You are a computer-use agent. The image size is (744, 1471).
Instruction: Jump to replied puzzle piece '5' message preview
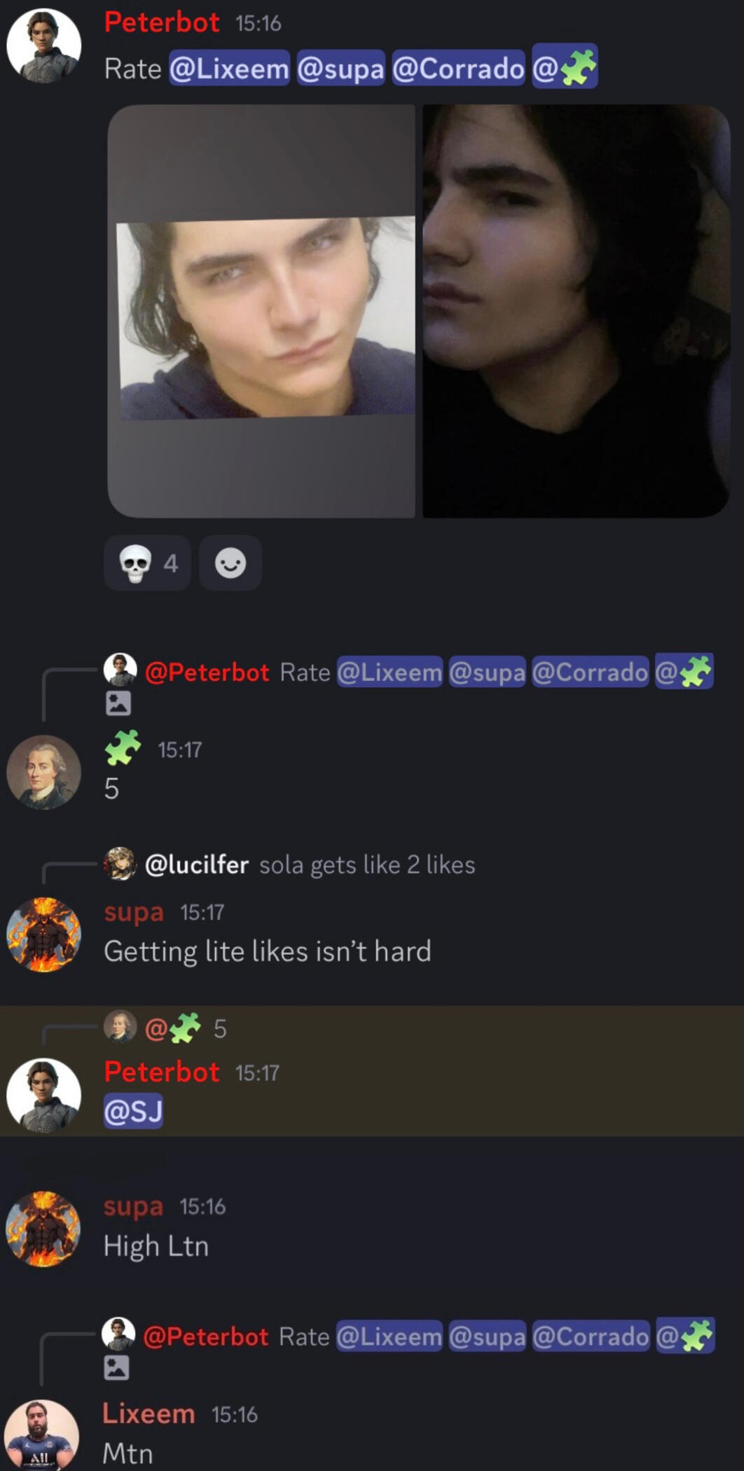point(165,1028)
